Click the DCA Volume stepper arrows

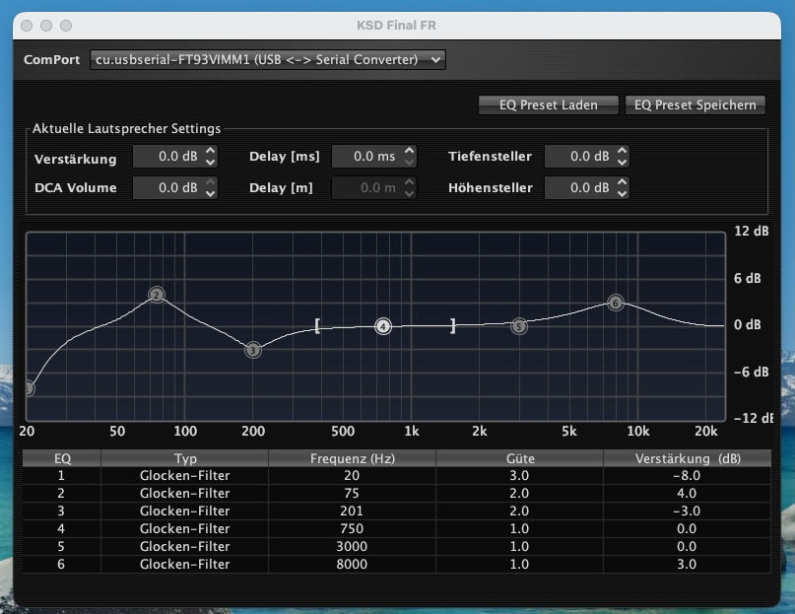coord(211,188)
